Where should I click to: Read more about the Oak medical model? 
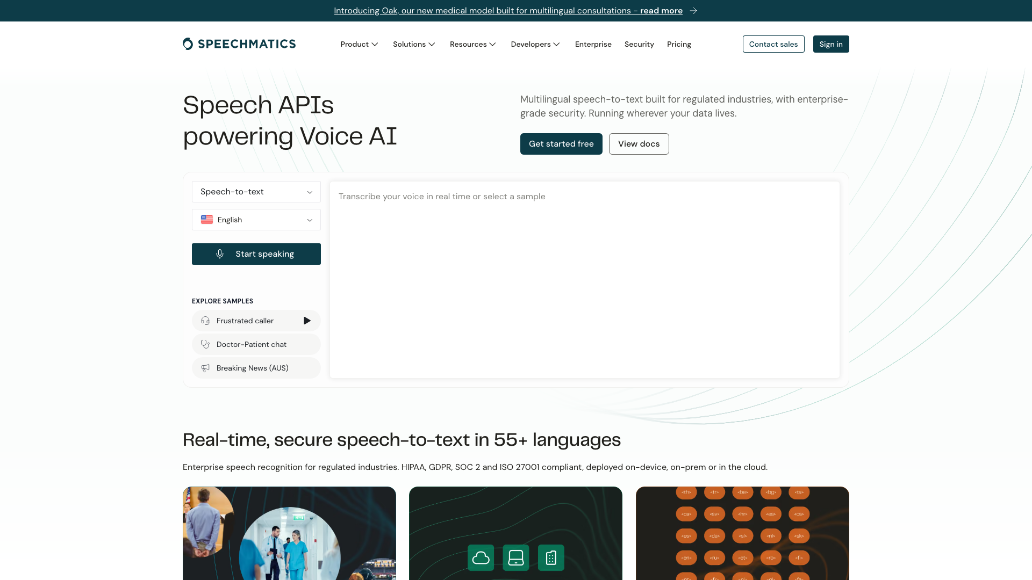pyautogui.click(x=508, y=11)
